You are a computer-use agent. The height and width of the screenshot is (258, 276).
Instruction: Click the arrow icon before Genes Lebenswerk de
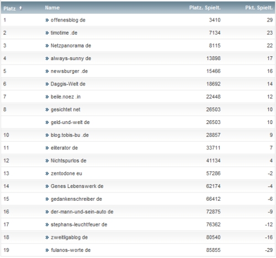(47, 186)
